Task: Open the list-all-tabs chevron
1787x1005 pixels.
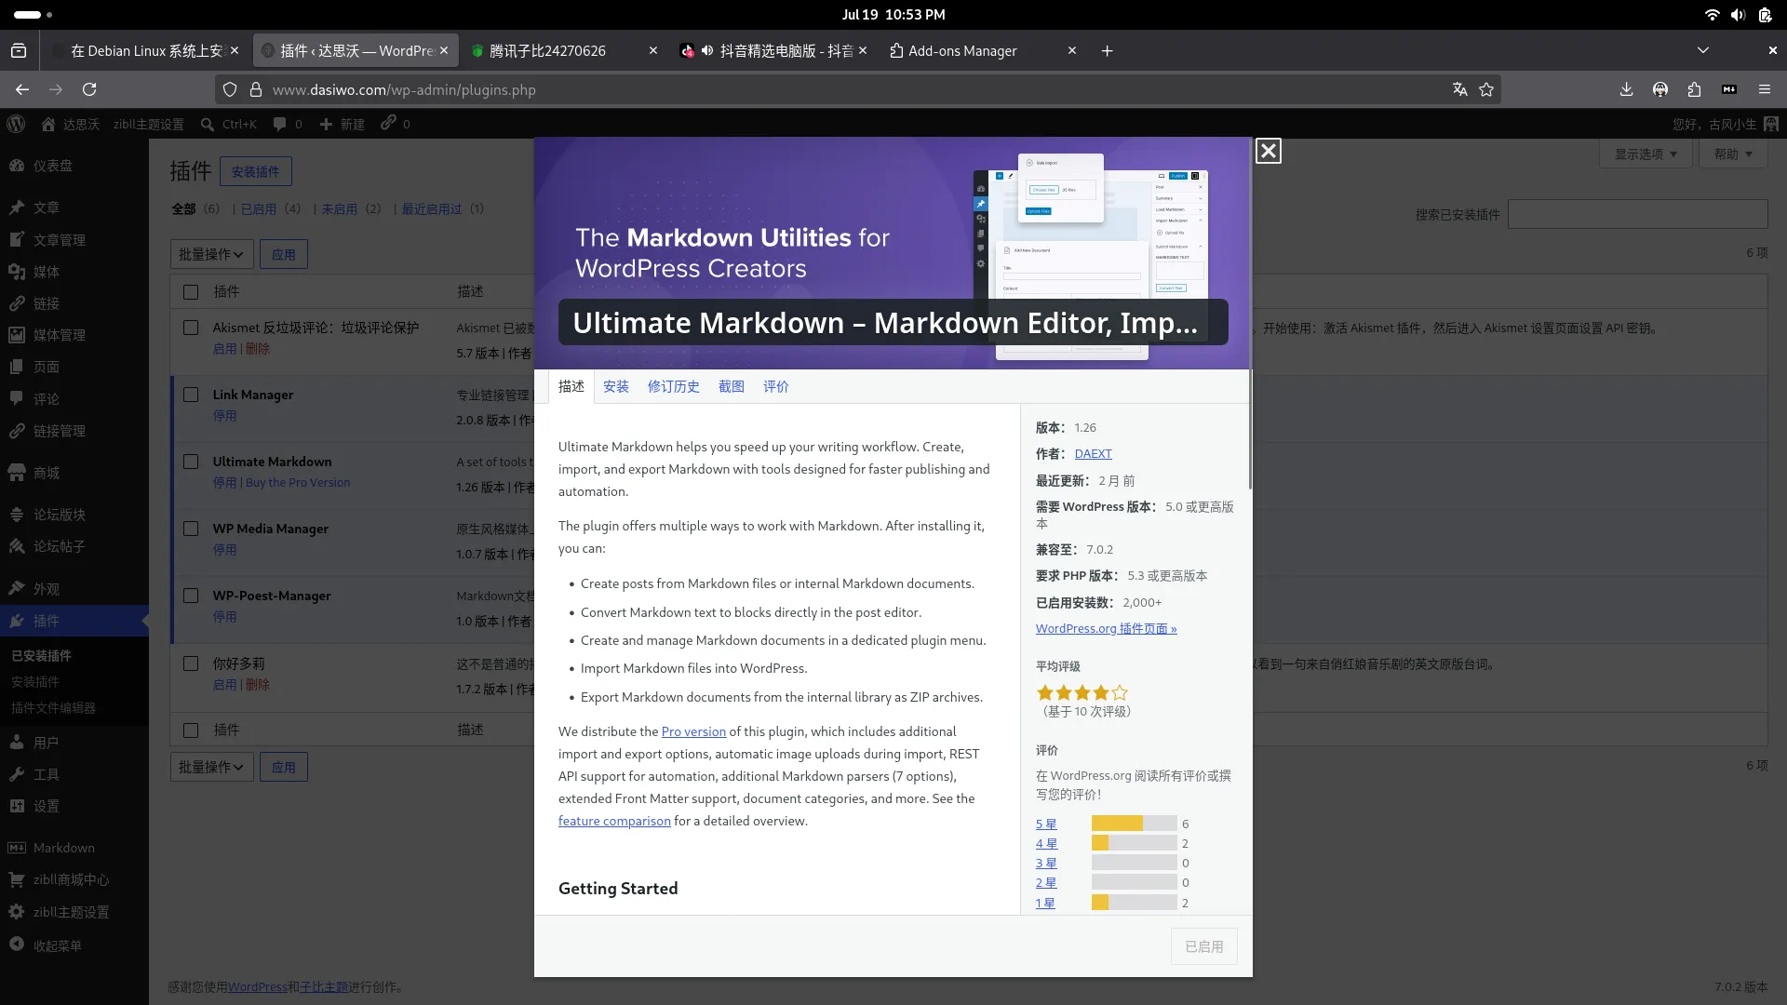Action: point(1703,50)
